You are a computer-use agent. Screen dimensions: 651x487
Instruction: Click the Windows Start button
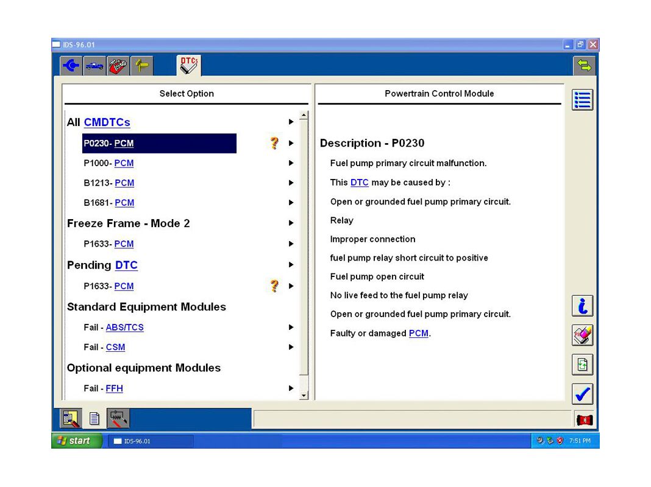pos(76,440)
